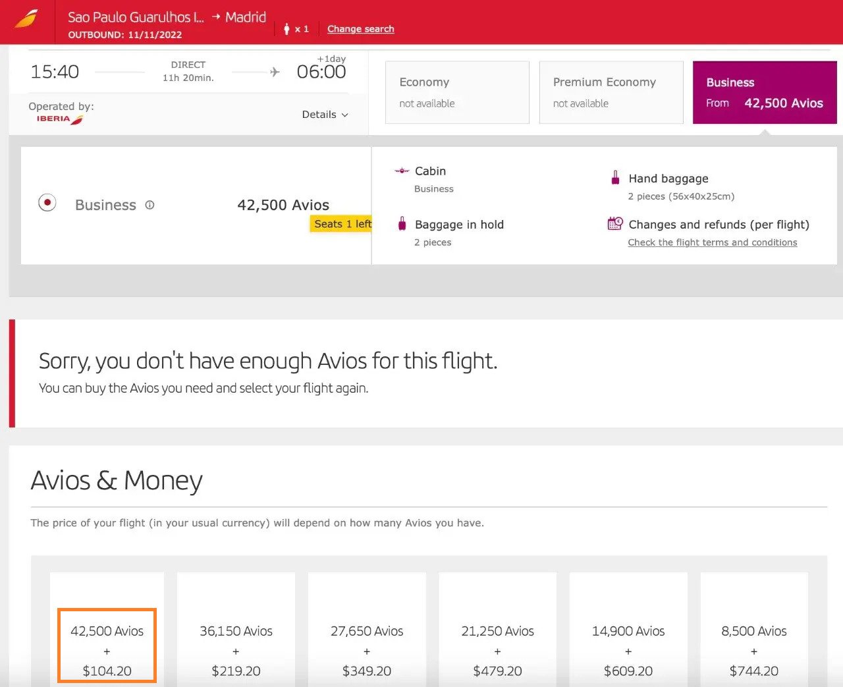The height and width of the screenshot is (687, 843).
Task: Click the +1day arrival note
Action: [x=331, y=59]
